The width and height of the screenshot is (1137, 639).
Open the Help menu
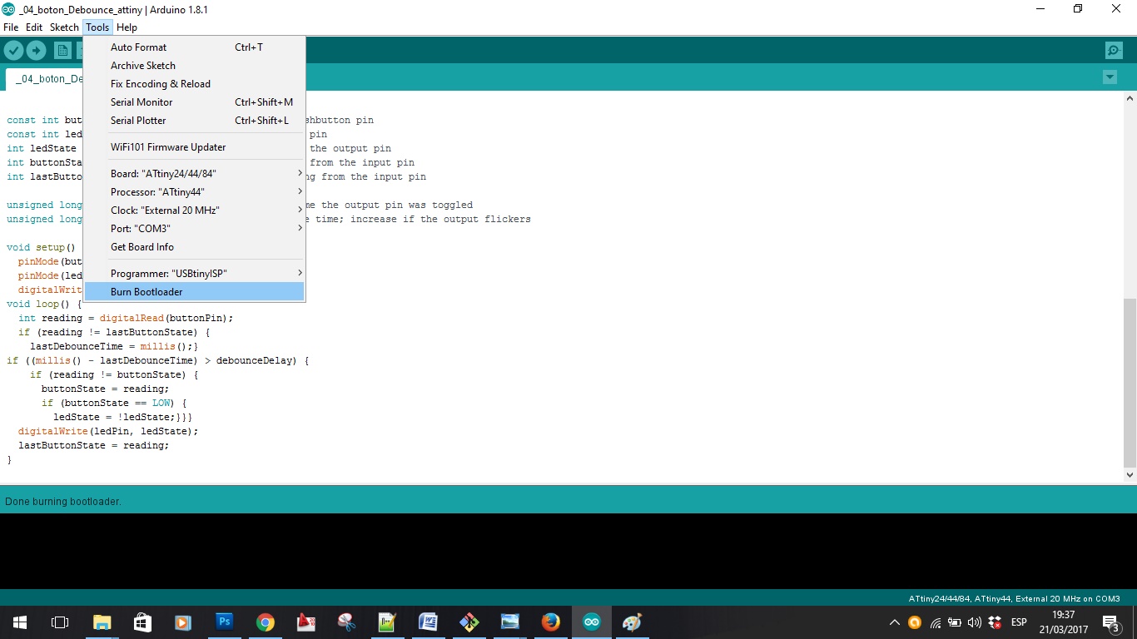tap(127, 27)
